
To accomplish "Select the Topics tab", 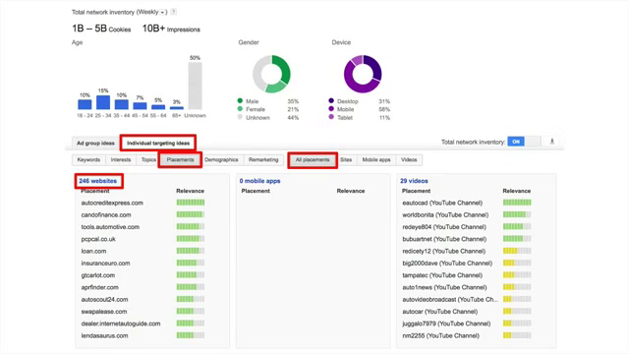I will [x=148, y=159].
